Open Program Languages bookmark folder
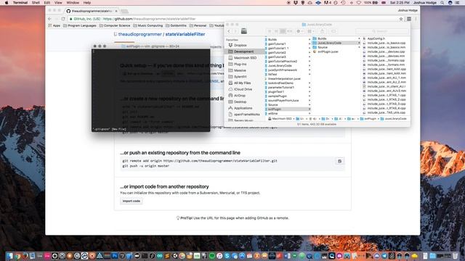Image resolution: width=465 pixels, height=261 pixels. (79, 25)
